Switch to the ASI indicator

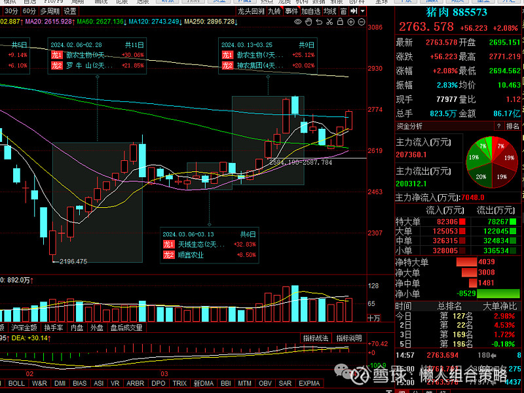pyautogui.click(x=99, y=383)
